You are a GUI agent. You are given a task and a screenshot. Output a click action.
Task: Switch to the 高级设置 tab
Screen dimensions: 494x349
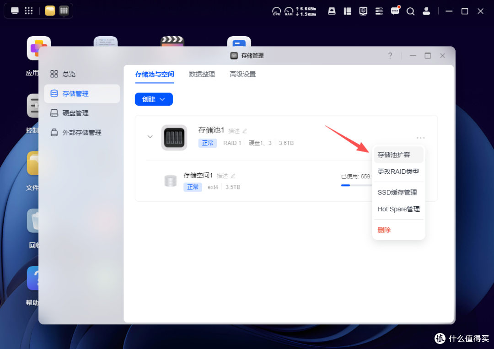[x=242, y=75]
